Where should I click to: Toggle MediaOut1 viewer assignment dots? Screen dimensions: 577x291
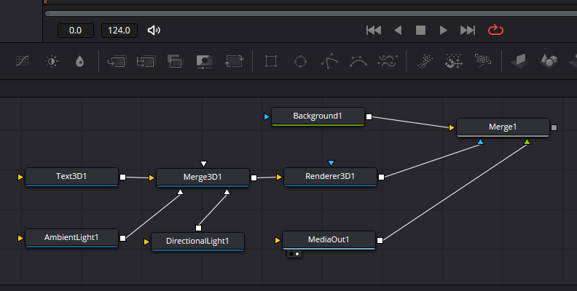pyautogui.click(x=294, y=254)
